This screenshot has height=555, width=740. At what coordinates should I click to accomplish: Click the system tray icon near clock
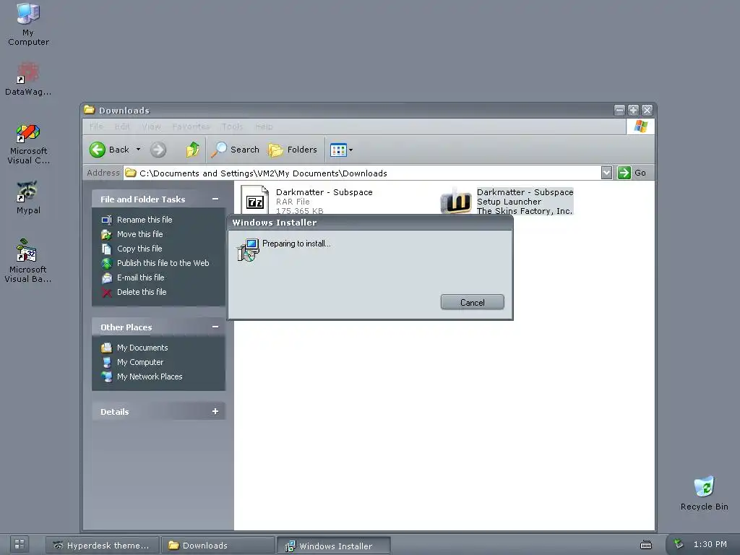tap(678, 543)
